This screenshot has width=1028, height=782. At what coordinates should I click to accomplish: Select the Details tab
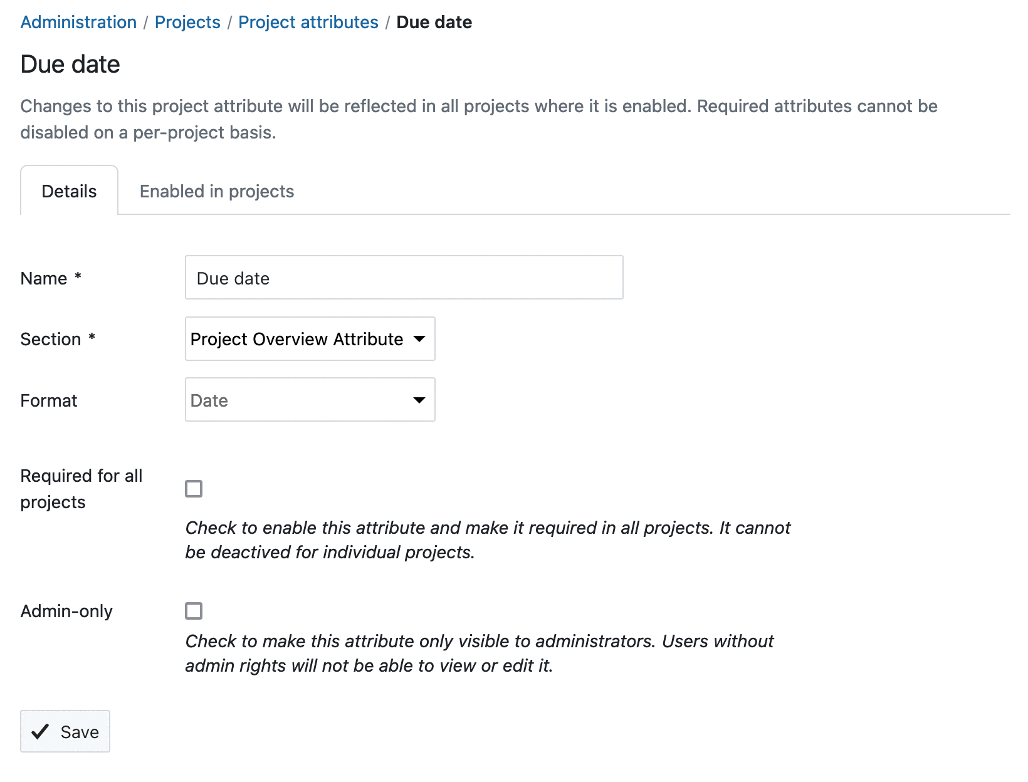tap(68, 190)
